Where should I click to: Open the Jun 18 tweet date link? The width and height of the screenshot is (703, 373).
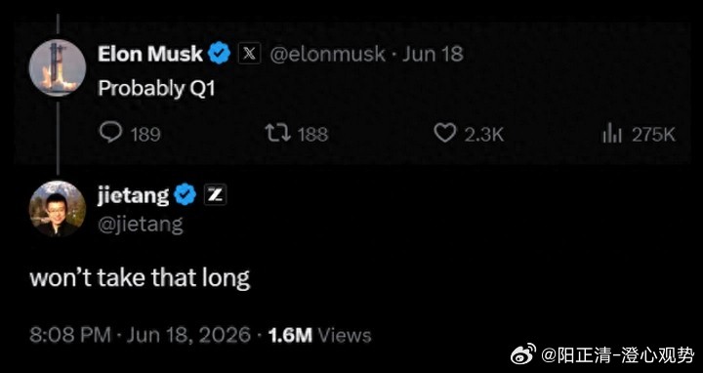pos(433,55)
